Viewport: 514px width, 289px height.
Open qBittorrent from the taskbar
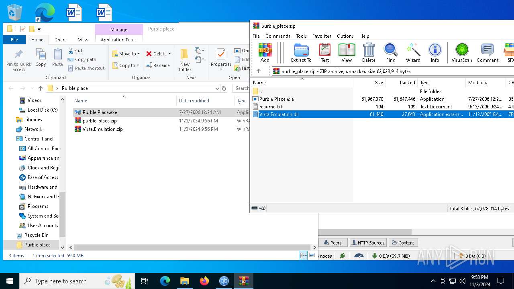tap(224, 281)
